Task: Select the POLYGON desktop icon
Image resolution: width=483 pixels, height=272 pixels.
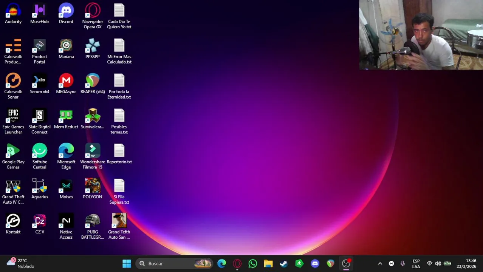Action: coord(93,189)
